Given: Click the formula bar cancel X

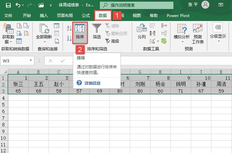Looking at the screenshot, I should point(51,61).
